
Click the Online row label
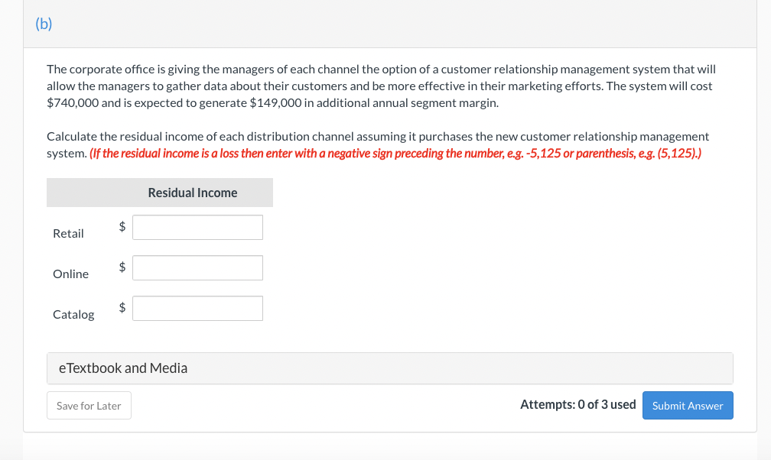70,274
